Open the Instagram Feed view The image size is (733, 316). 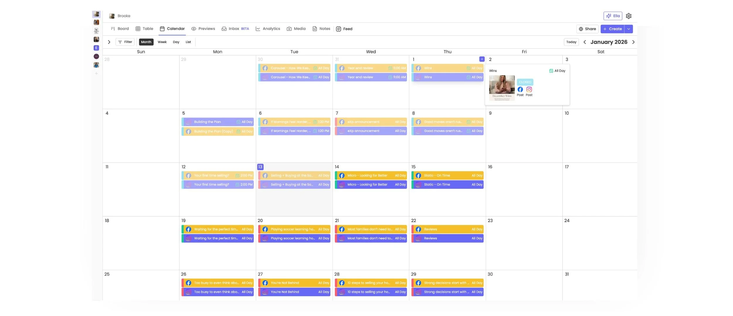(x=344, y=29)
